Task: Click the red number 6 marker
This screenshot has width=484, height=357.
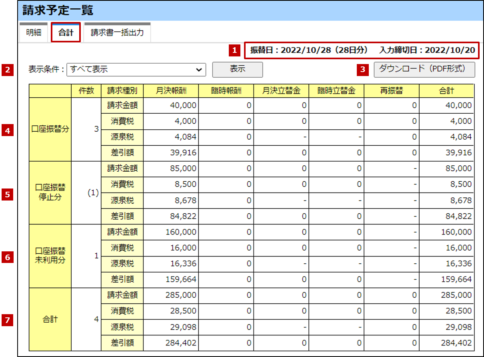Action: (x=8, y=257)
